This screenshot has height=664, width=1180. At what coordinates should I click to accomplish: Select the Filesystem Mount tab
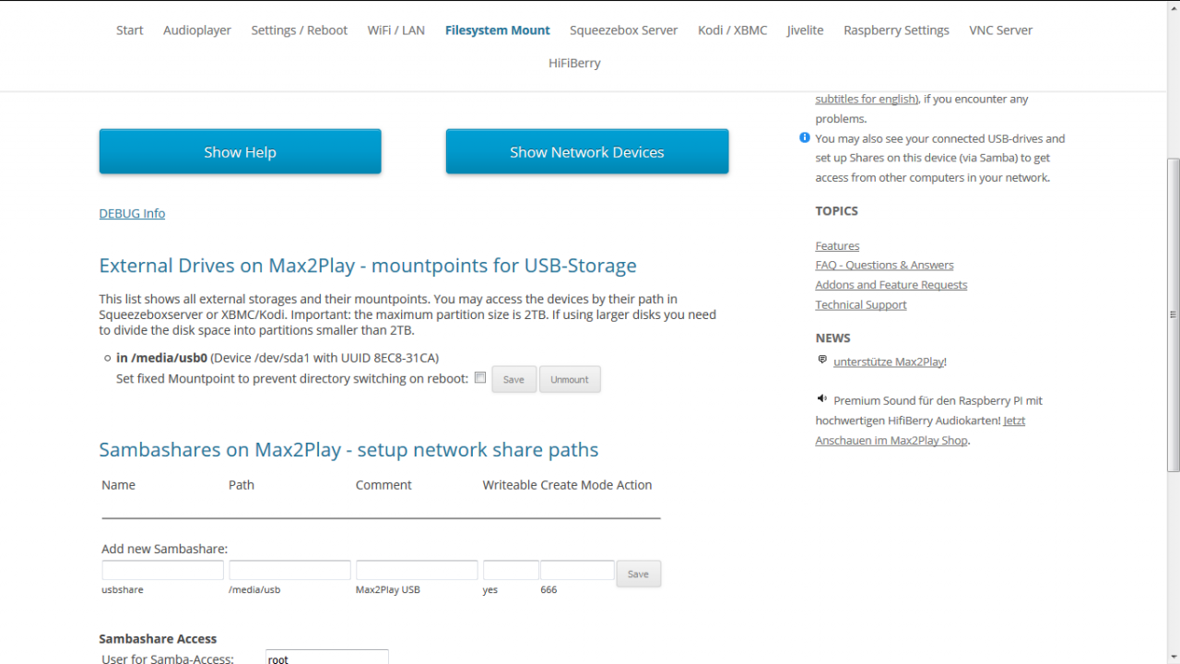tap(498, 30)
